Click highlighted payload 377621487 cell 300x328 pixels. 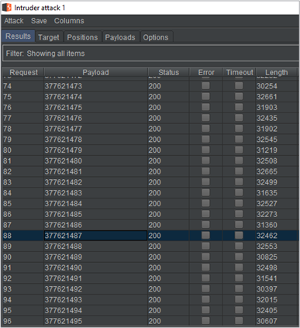(x=95, y=236)
